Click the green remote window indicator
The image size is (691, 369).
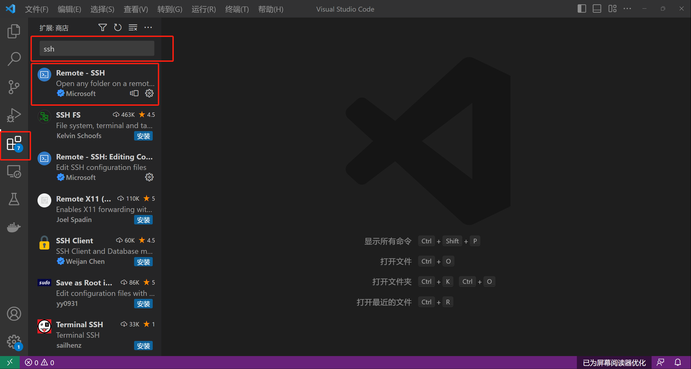click(10, 362)
